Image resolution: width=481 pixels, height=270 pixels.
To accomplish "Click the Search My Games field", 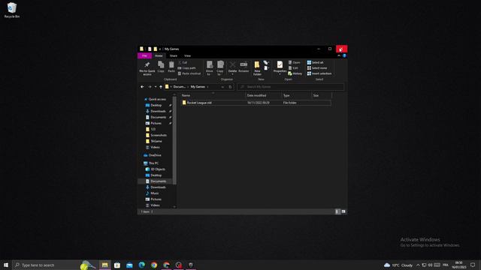I will [291, 87].
